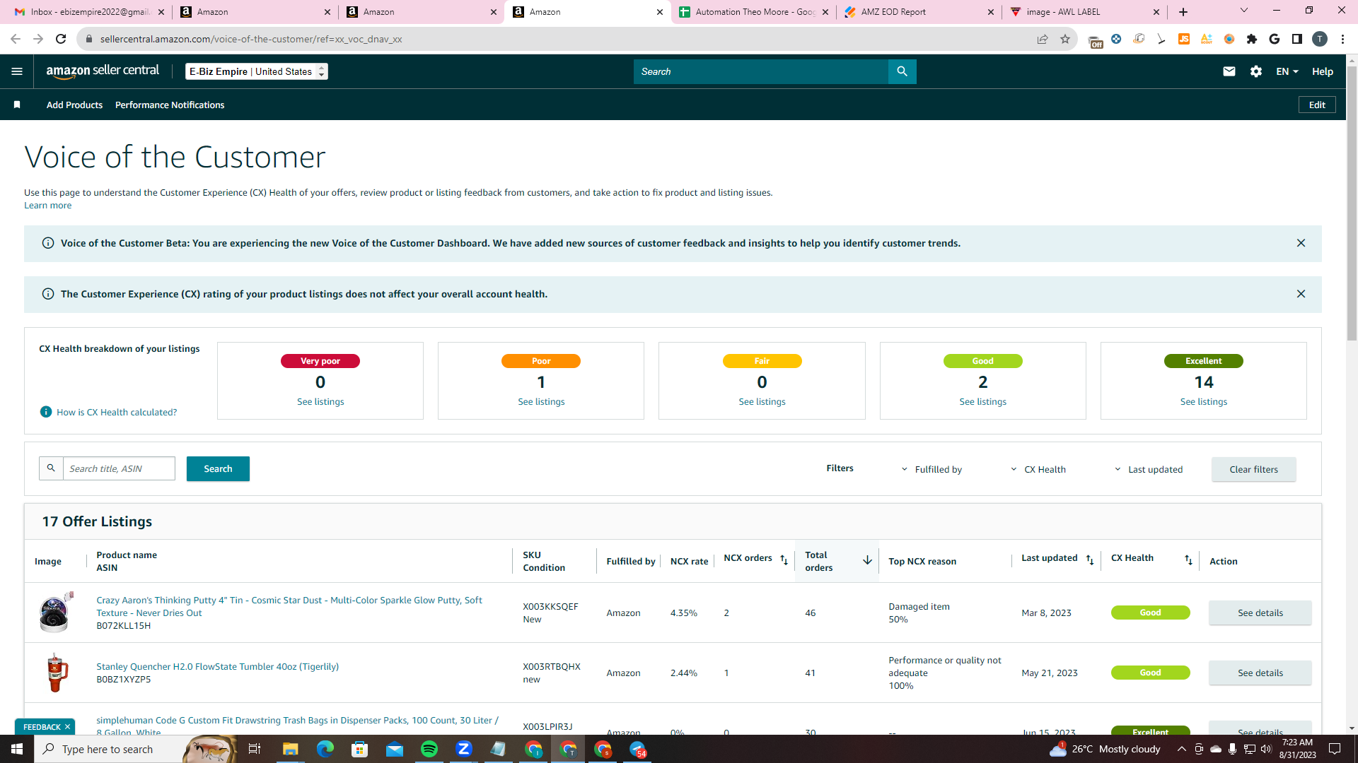Open the E-Biz Empire marketplace selector
The height and width of the screenshot is (763, 1358).
[257, 71]
